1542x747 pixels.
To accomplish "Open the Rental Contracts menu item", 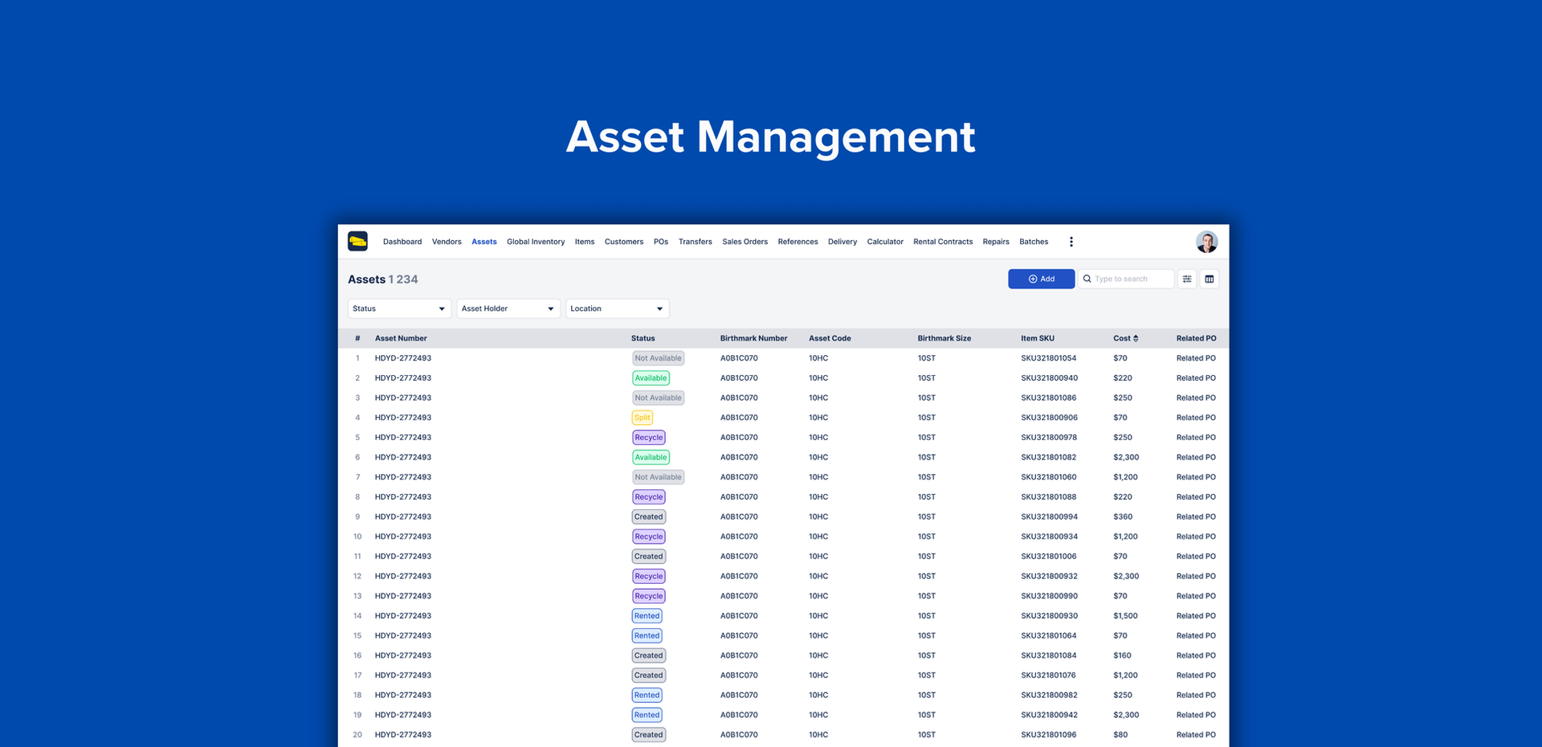I will (943, 242).
